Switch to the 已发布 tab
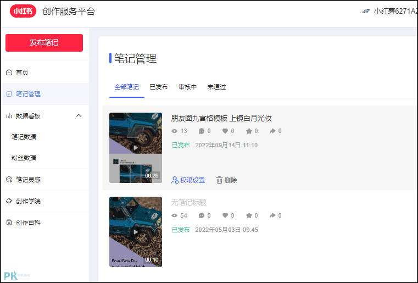418x283 pixels. coord(159,87)
